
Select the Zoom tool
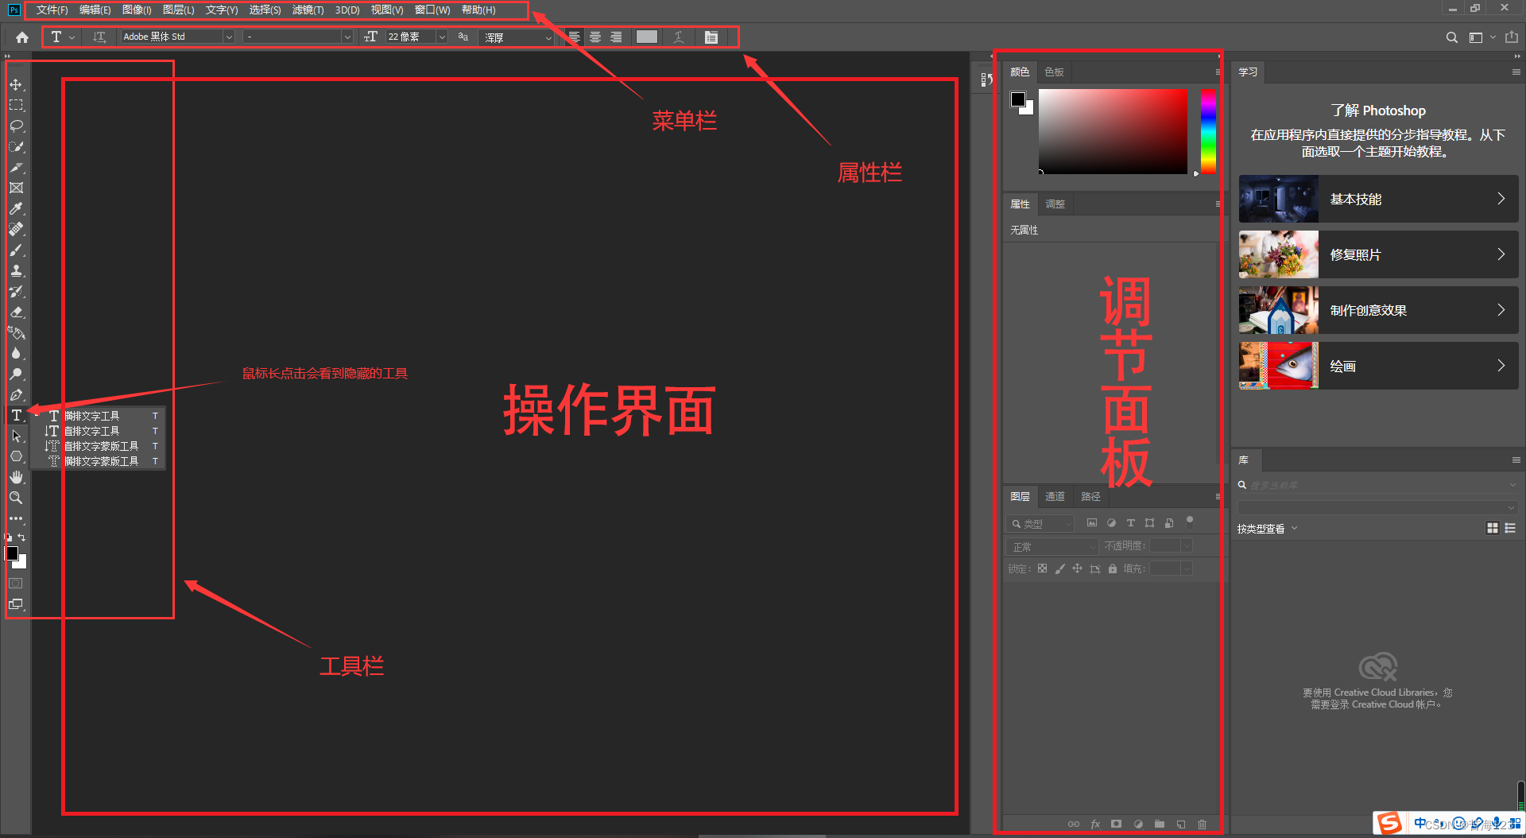tap(16, 498)
